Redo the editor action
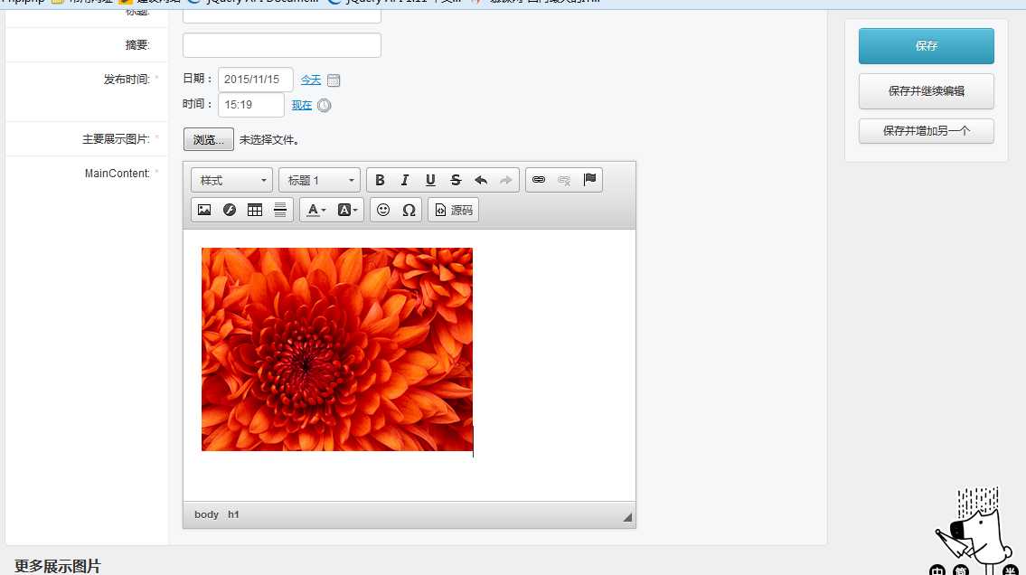The width and height of the screenshot is (1026, 575). [506, 180]
